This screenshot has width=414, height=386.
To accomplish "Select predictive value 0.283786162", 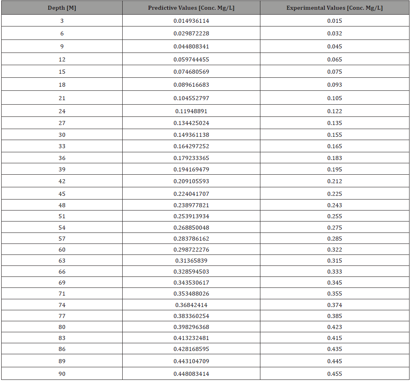I will tap(191, 239).
